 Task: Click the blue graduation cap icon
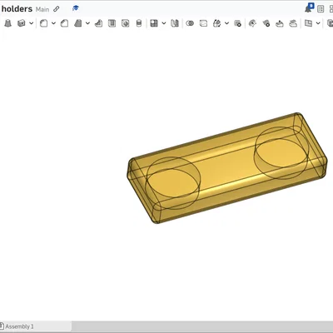(x=75, y=8)
